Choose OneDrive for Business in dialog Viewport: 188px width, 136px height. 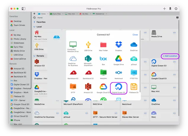click(73, 61)
